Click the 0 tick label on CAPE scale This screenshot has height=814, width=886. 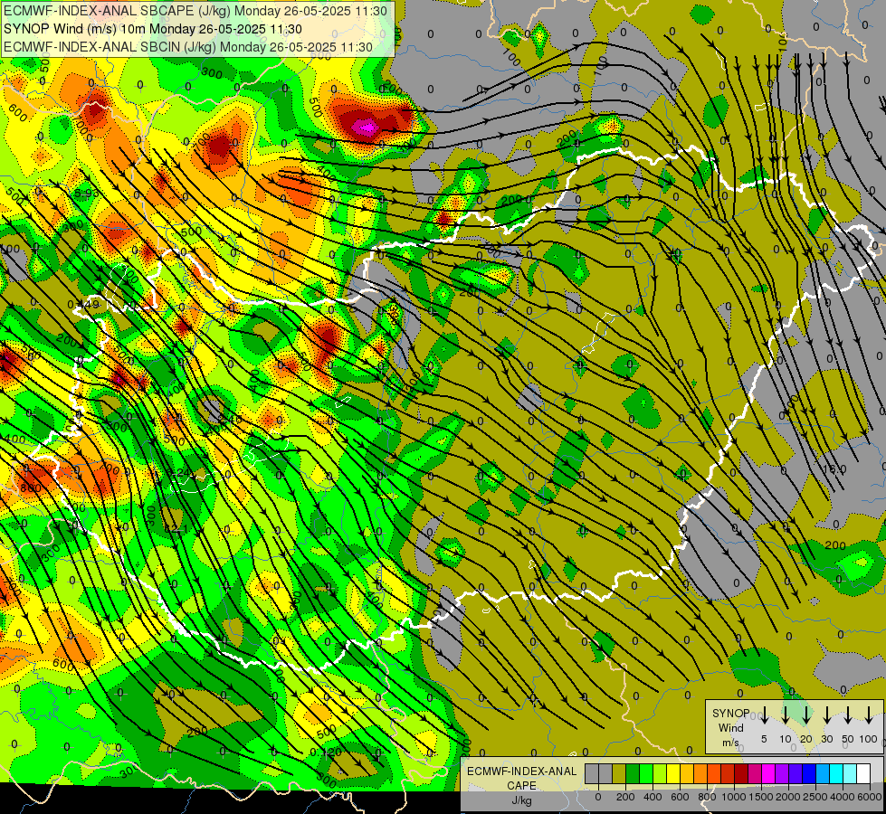click(x=598, y=797)
